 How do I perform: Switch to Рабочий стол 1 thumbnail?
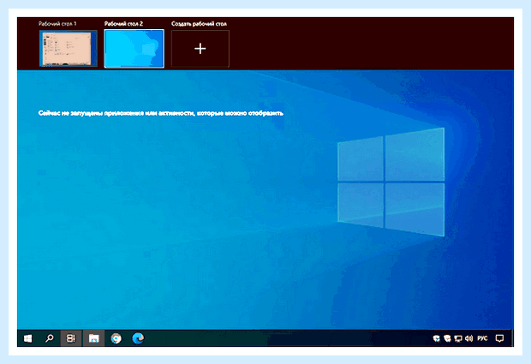pos(68,49)
